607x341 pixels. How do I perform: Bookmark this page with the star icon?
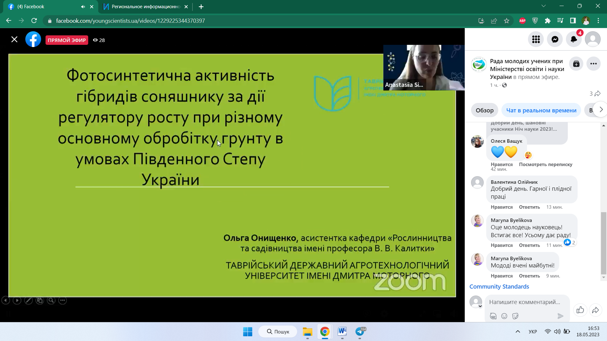point(506,21)
